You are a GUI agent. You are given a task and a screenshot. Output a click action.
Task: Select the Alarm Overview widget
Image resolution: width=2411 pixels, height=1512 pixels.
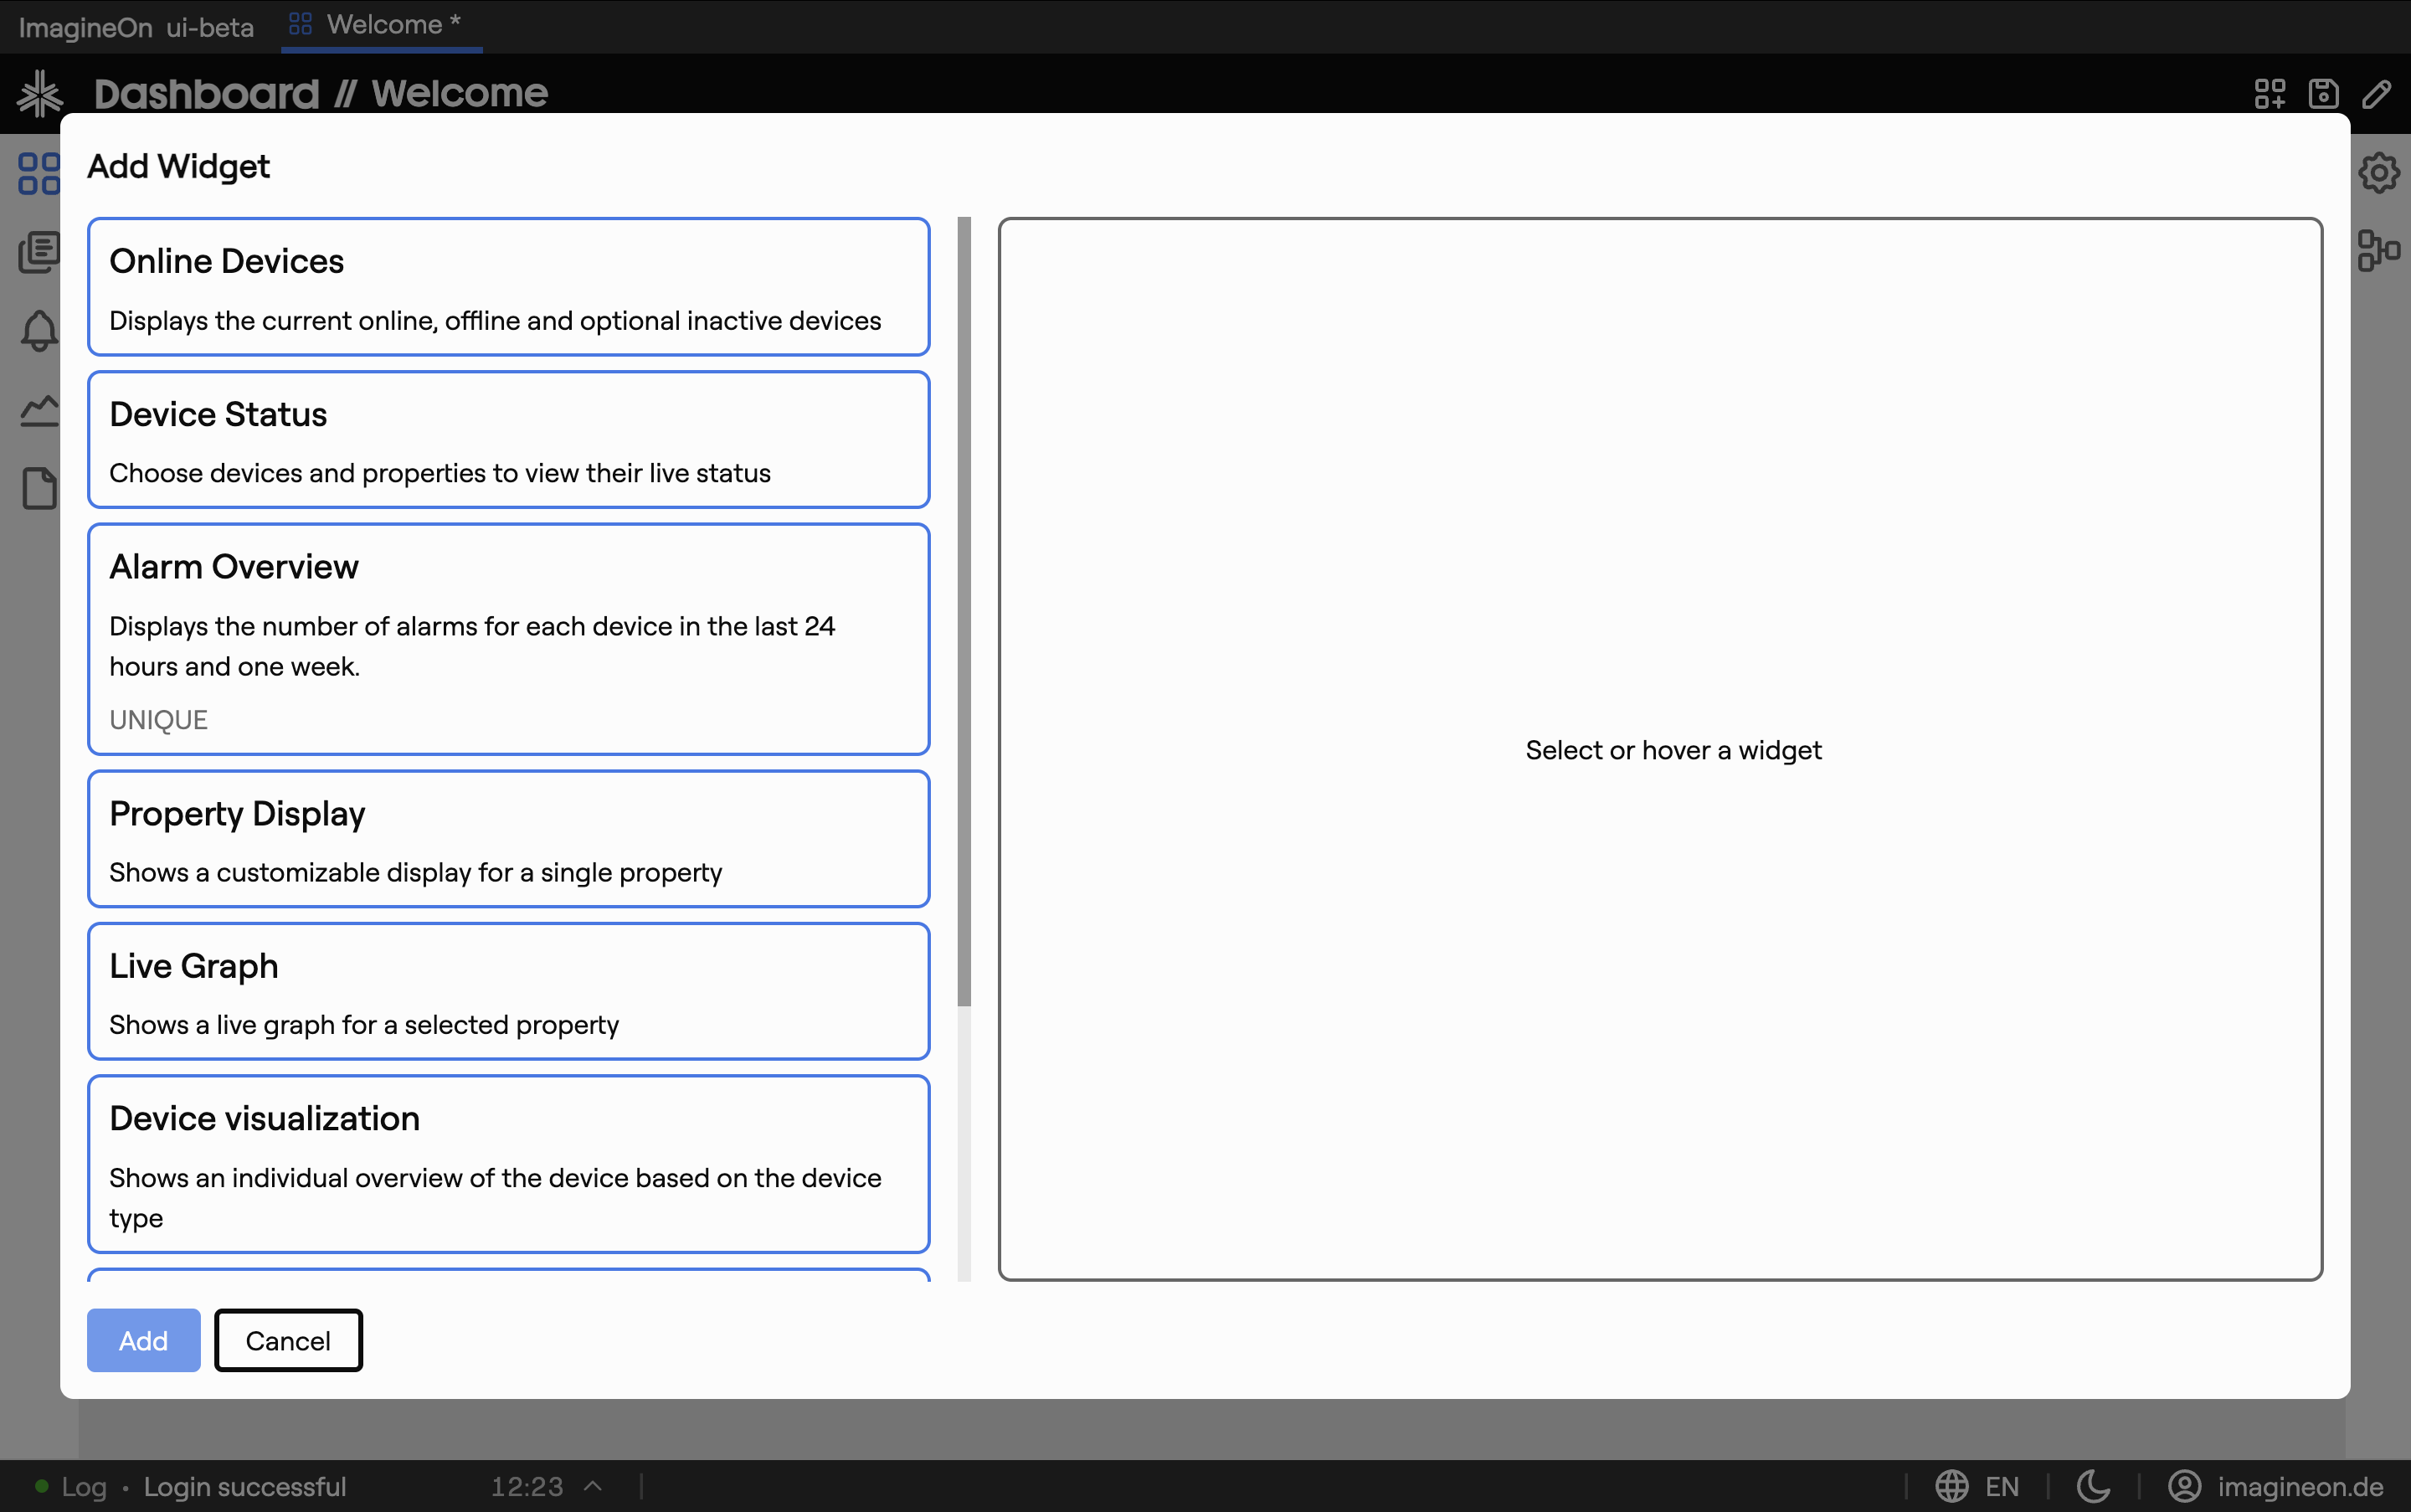pos(509,639)
